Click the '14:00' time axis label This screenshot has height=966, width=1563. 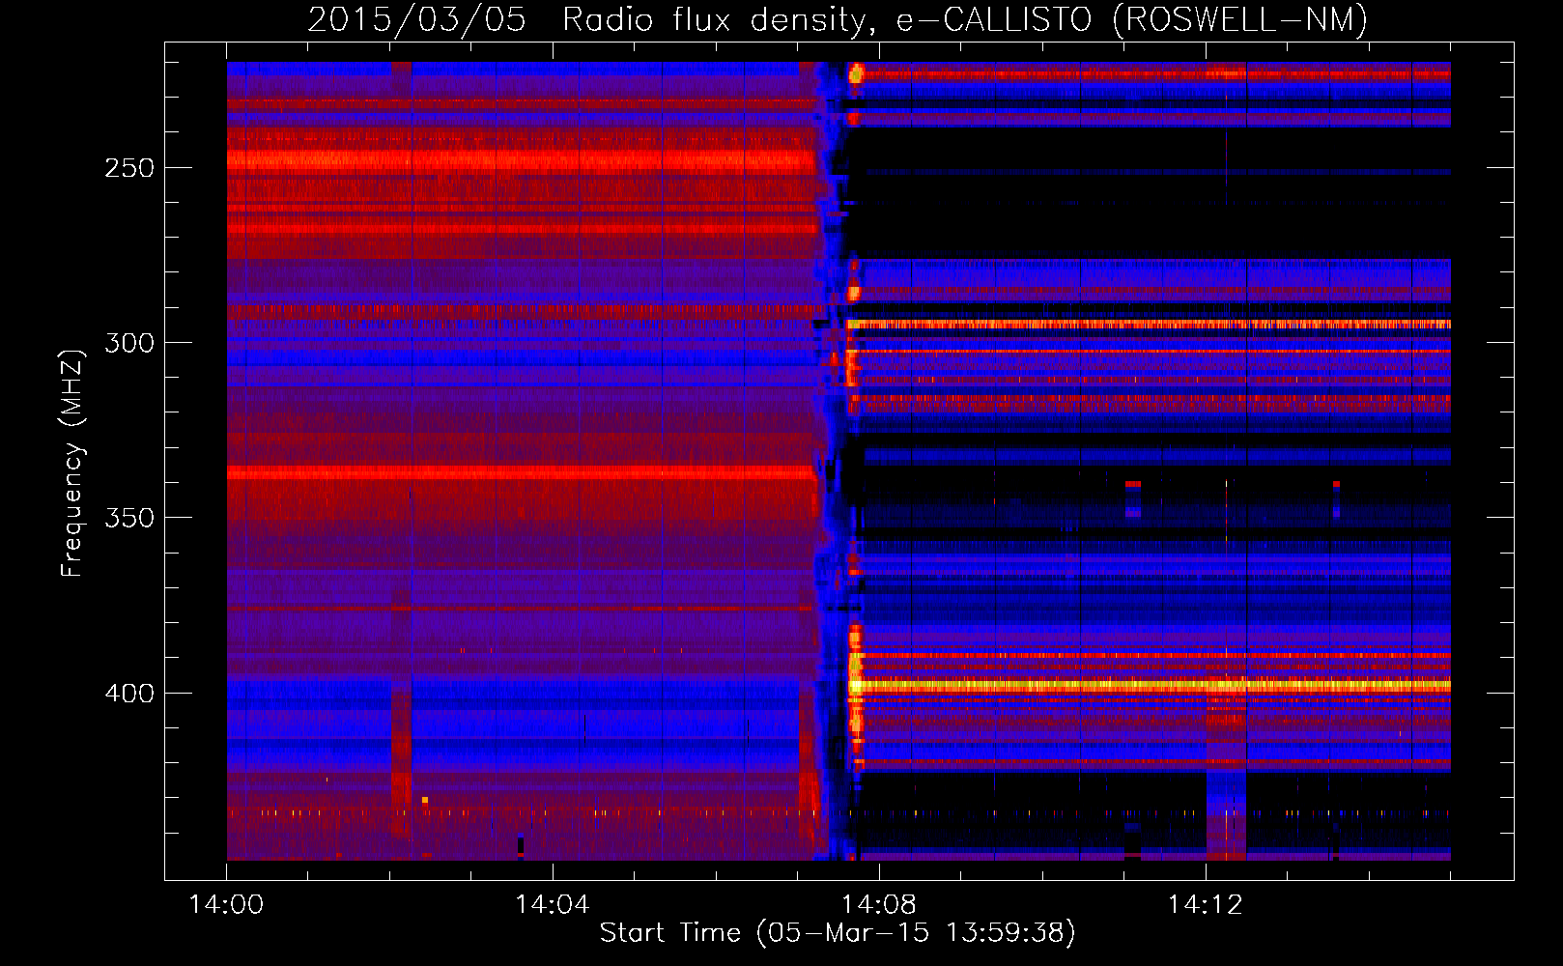(x=226, y=905)
